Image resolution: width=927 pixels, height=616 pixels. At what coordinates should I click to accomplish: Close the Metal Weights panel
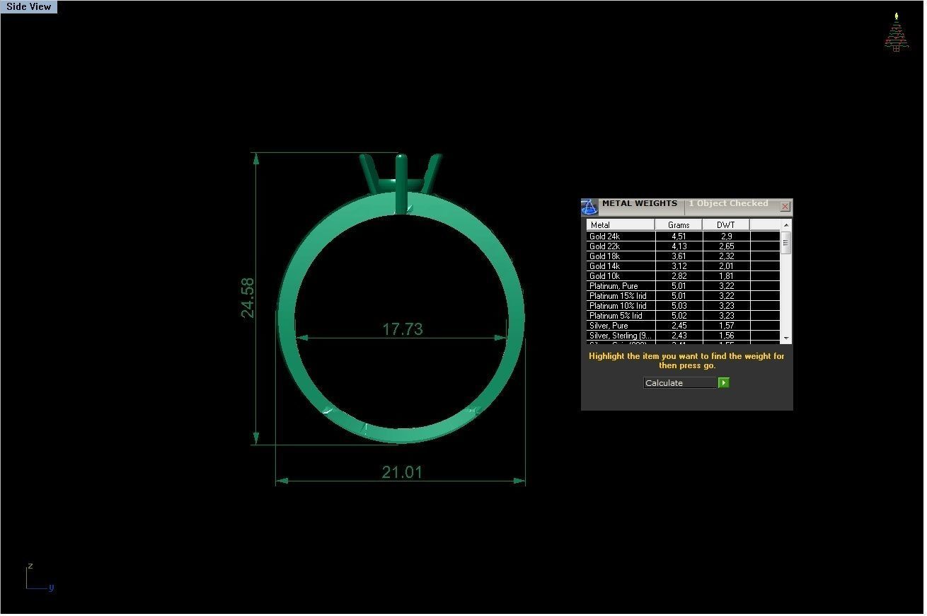(x=785, y=207)
